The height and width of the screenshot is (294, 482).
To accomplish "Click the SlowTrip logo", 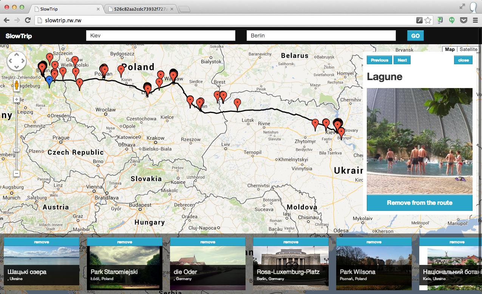I will pyautogui.click(x=19, y=36).
